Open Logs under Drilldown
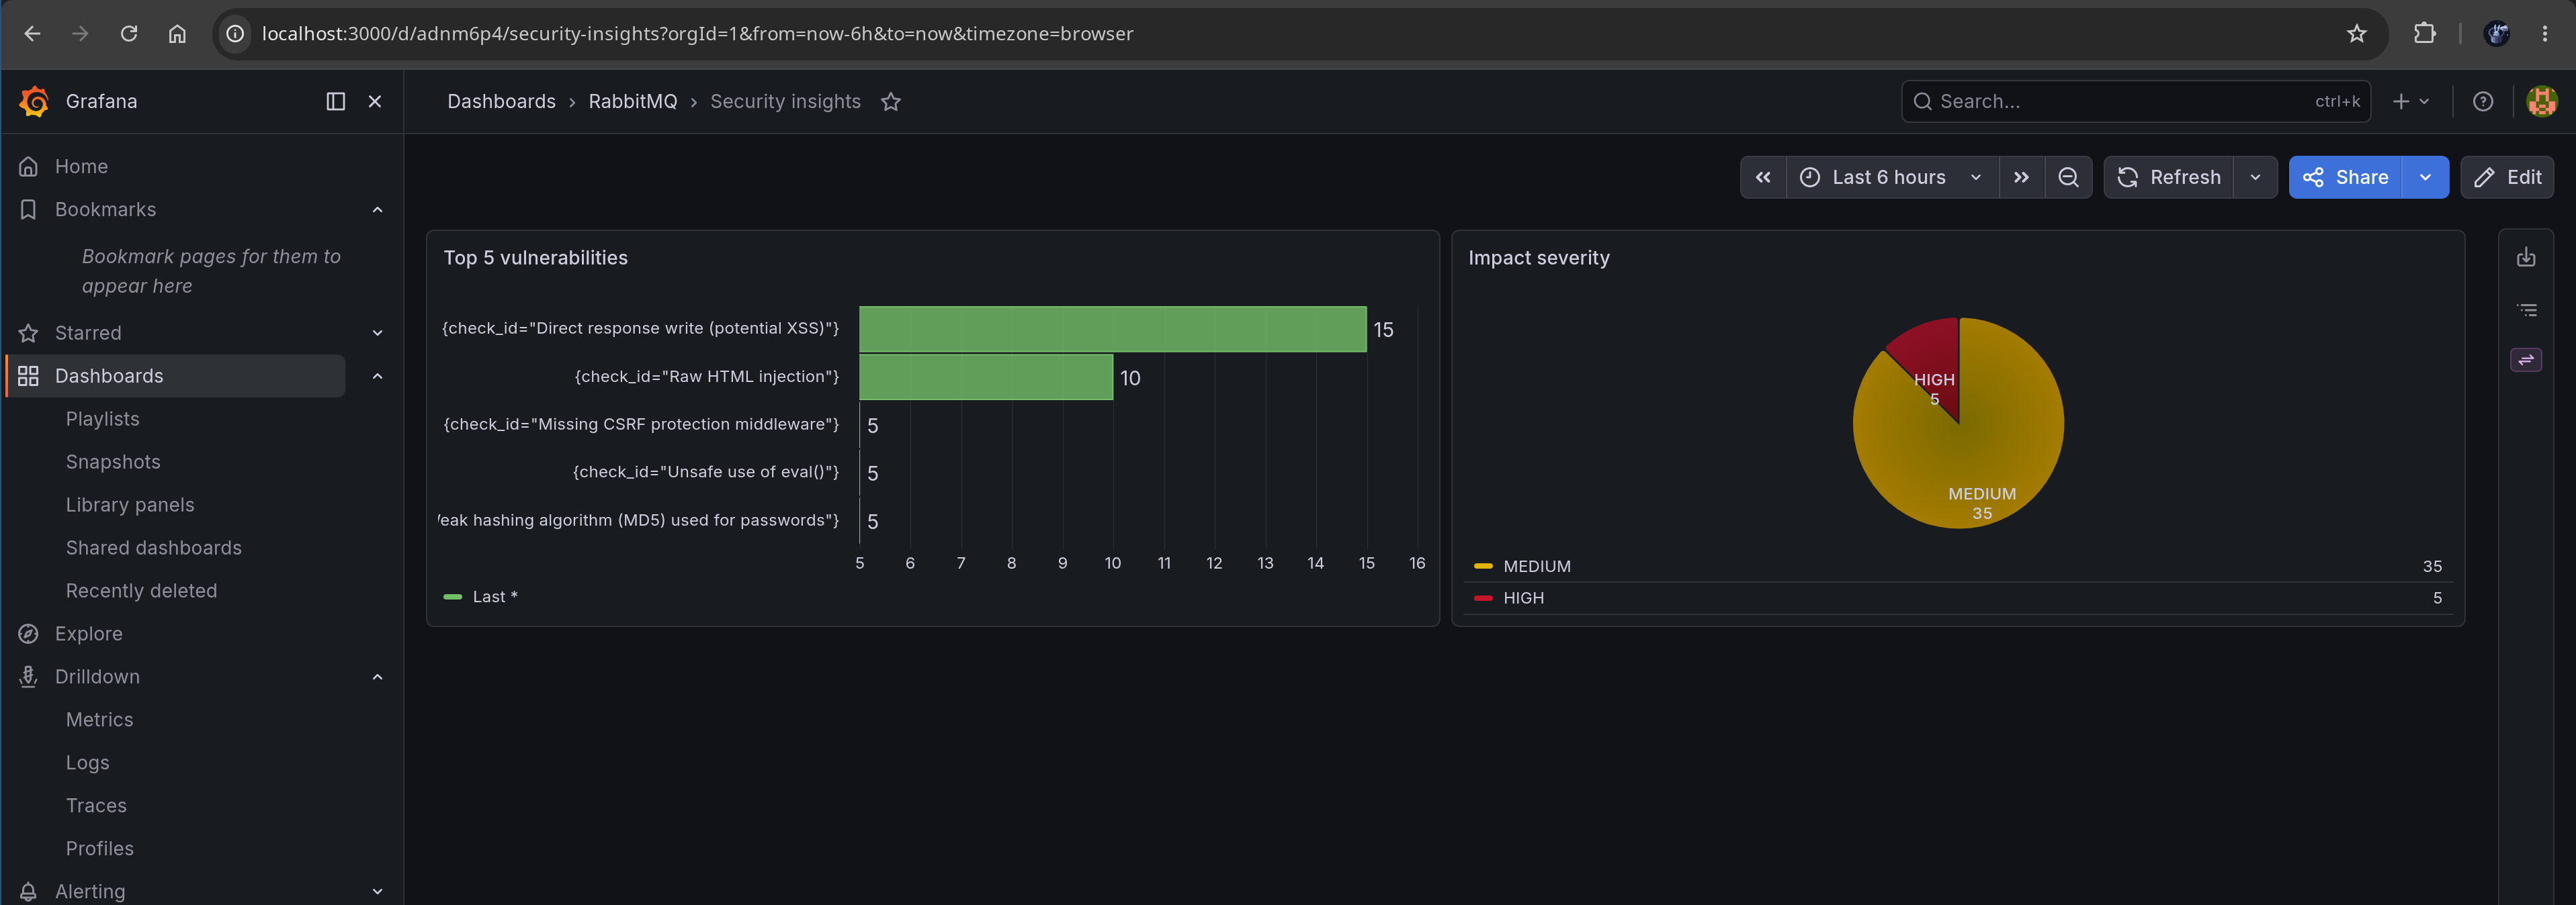This screenshot has width=2576, height=905. coord(87,762)
